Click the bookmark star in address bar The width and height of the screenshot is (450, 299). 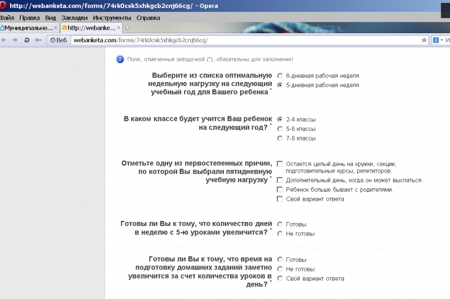tap(424, 40)
